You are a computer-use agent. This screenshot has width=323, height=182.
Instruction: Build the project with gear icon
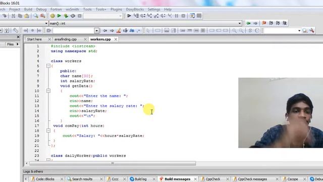click(x=52, y=16)
